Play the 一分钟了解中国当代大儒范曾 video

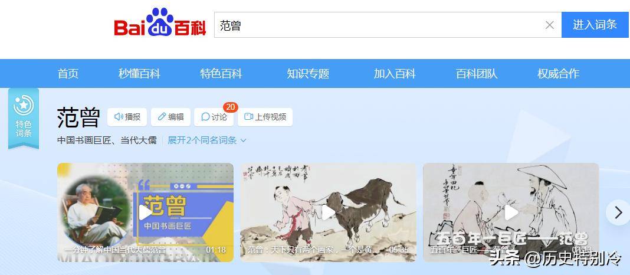(146, 212)
